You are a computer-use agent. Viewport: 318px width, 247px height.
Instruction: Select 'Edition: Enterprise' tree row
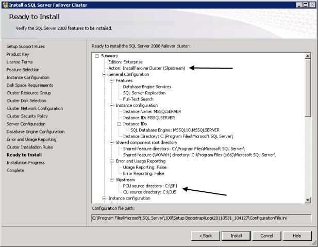(125, 62)
